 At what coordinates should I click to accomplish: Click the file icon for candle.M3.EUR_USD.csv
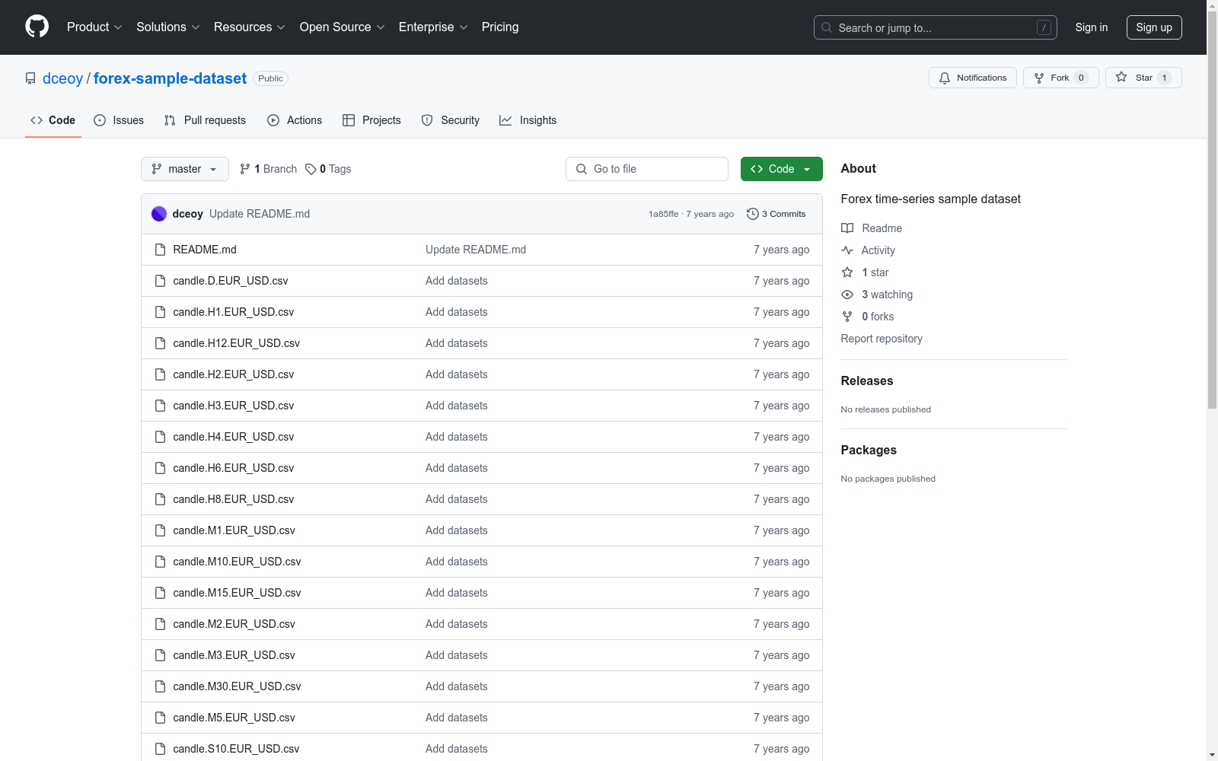point(160,655)
